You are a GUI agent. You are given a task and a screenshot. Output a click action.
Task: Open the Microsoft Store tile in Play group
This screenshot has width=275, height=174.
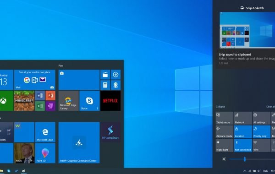[x=79, y=80]
